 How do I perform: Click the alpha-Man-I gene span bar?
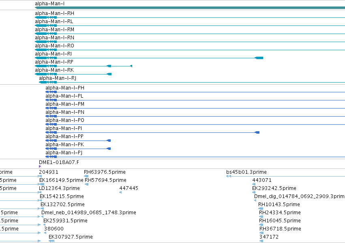(190, 8)
